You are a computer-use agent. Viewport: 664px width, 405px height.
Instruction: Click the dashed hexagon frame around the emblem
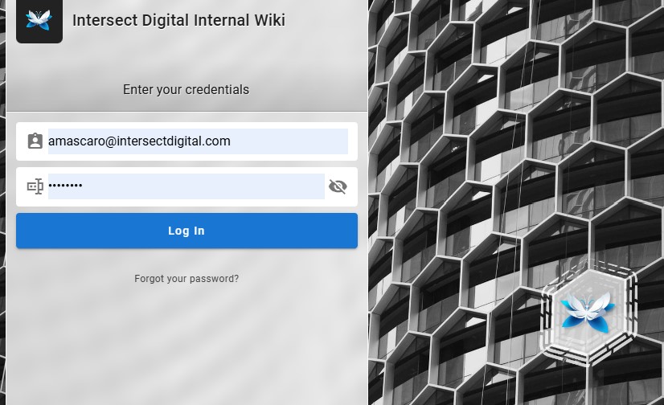[x=631, y=277]
